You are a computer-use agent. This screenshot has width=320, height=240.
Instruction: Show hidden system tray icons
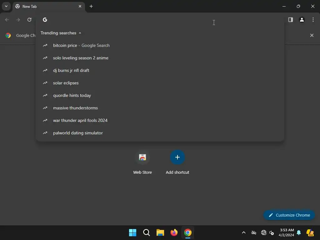(x=244, y=232)
